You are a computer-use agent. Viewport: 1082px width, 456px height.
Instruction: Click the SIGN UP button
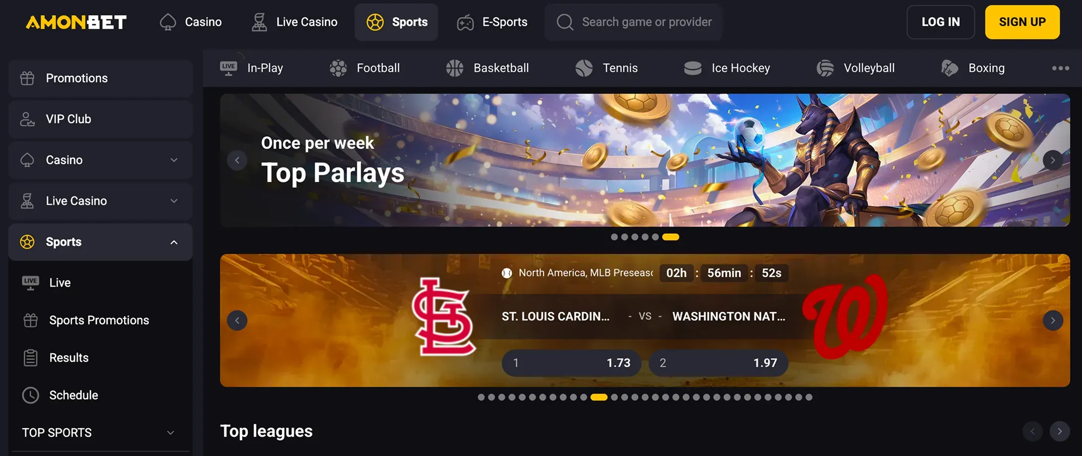coord(1022,22)
